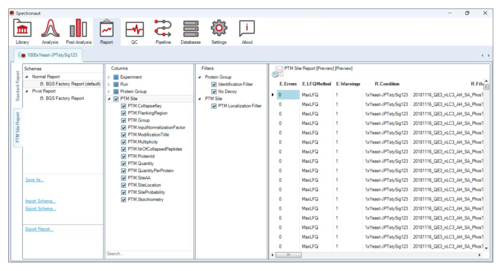Expand the Experiment columns node

coord(109,77)
